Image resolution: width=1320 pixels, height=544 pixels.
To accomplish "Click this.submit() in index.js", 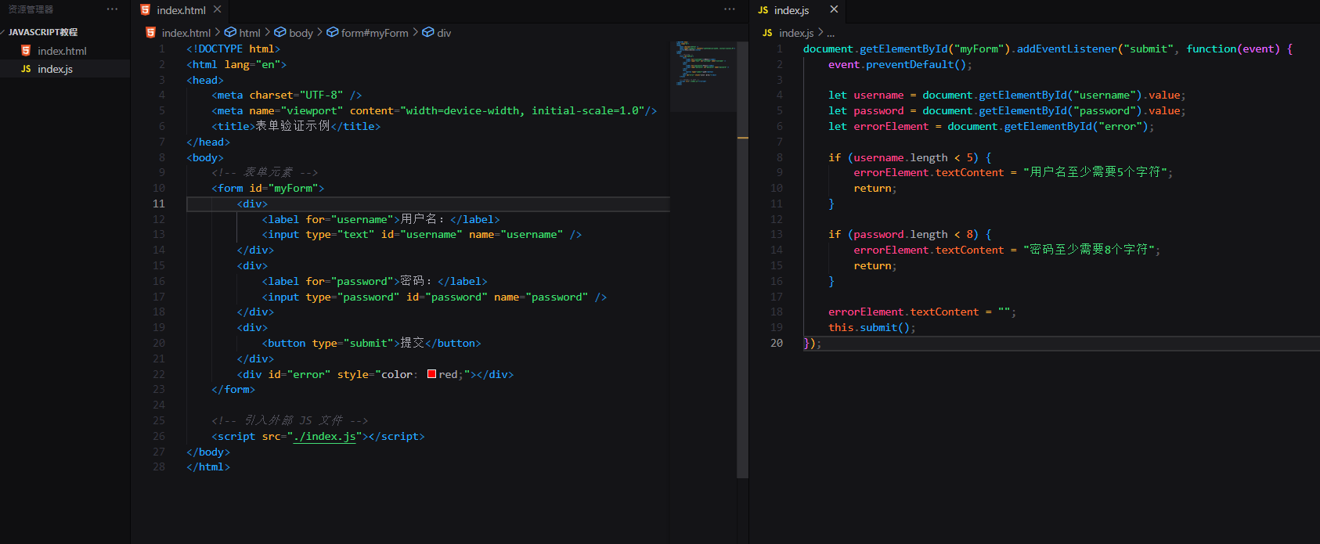I will click(x=872, y=327).
